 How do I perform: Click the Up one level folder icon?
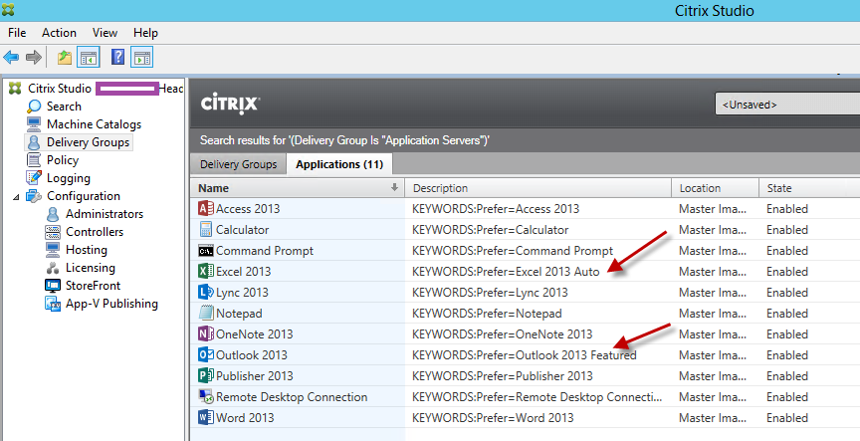65,57
